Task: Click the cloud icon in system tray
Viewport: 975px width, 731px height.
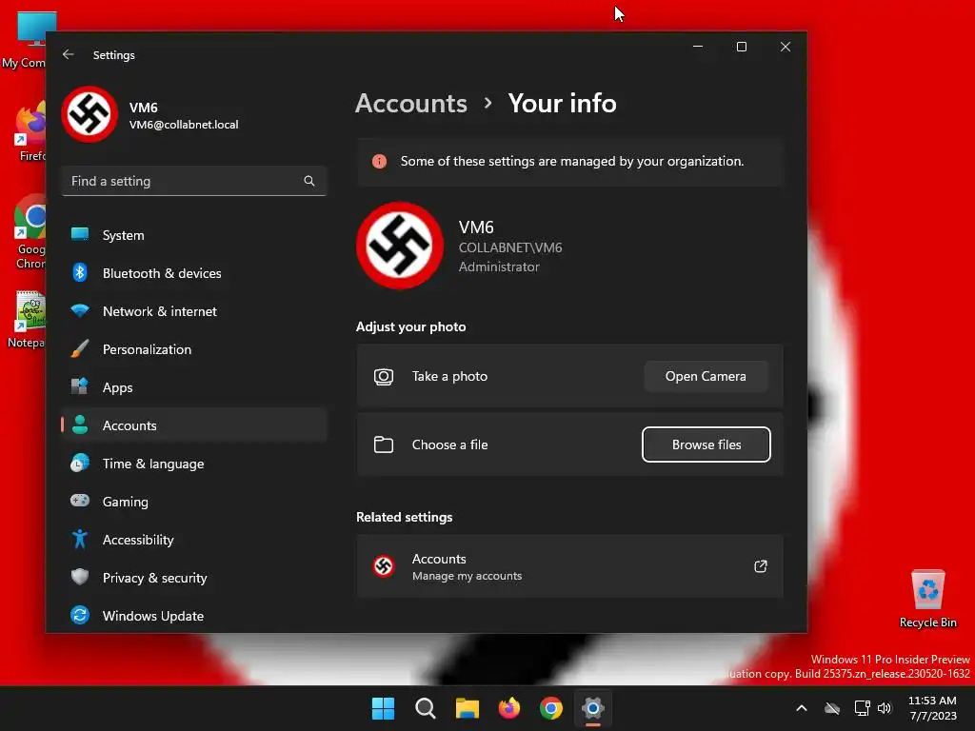Action: click(832, 708)
